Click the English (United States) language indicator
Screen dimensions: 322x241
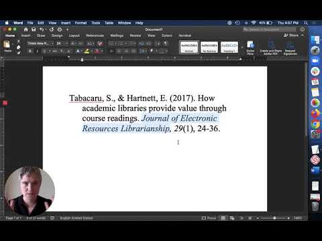pyautogui.click(x=76, y=218)
